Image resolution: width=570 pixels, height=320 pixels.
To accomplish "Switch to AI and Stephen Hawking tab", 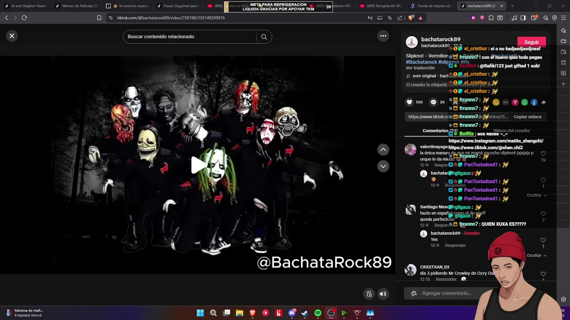I will click(x=25, y=6).
